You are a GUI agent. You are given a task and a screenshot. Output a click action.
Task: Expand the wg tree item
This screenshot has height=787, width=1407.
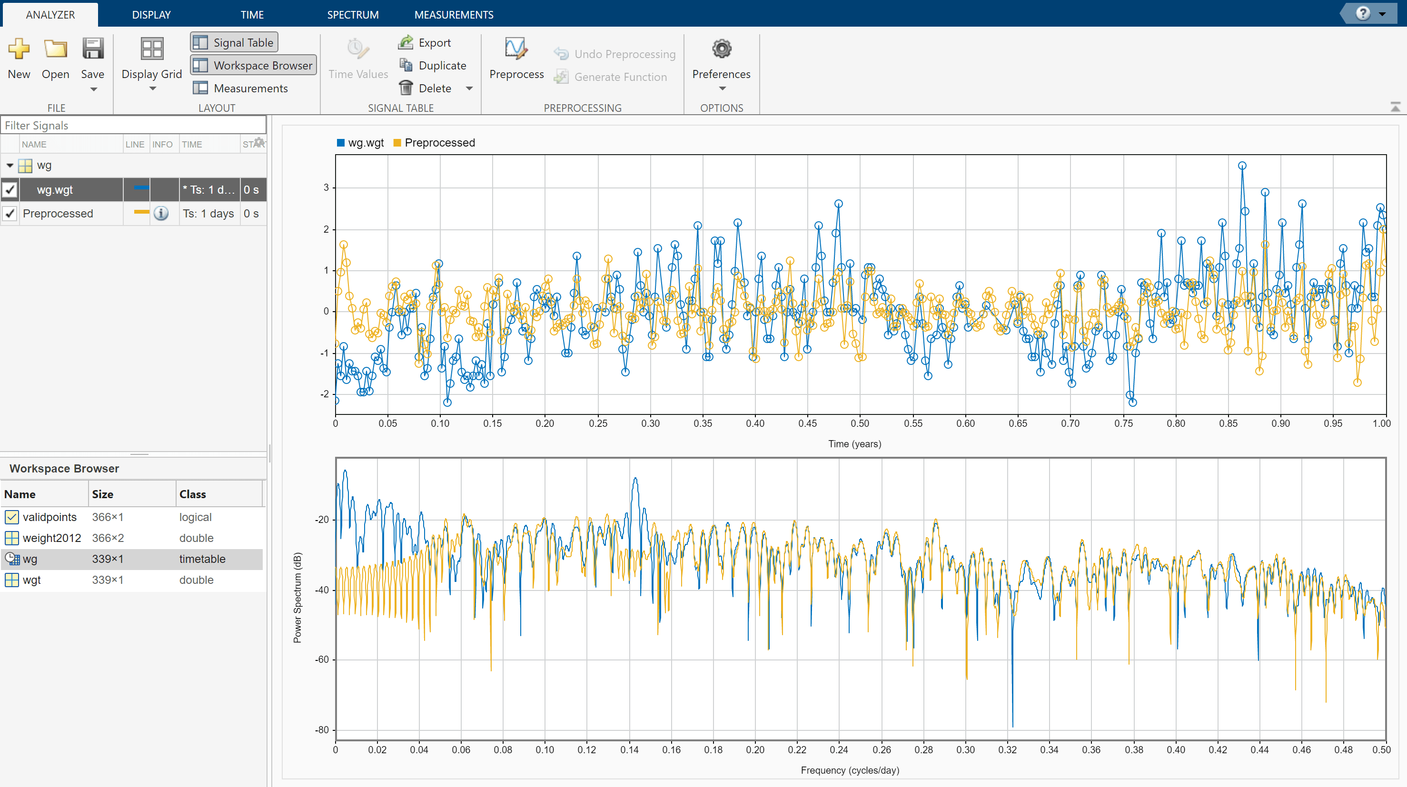(x=9, y=165)
